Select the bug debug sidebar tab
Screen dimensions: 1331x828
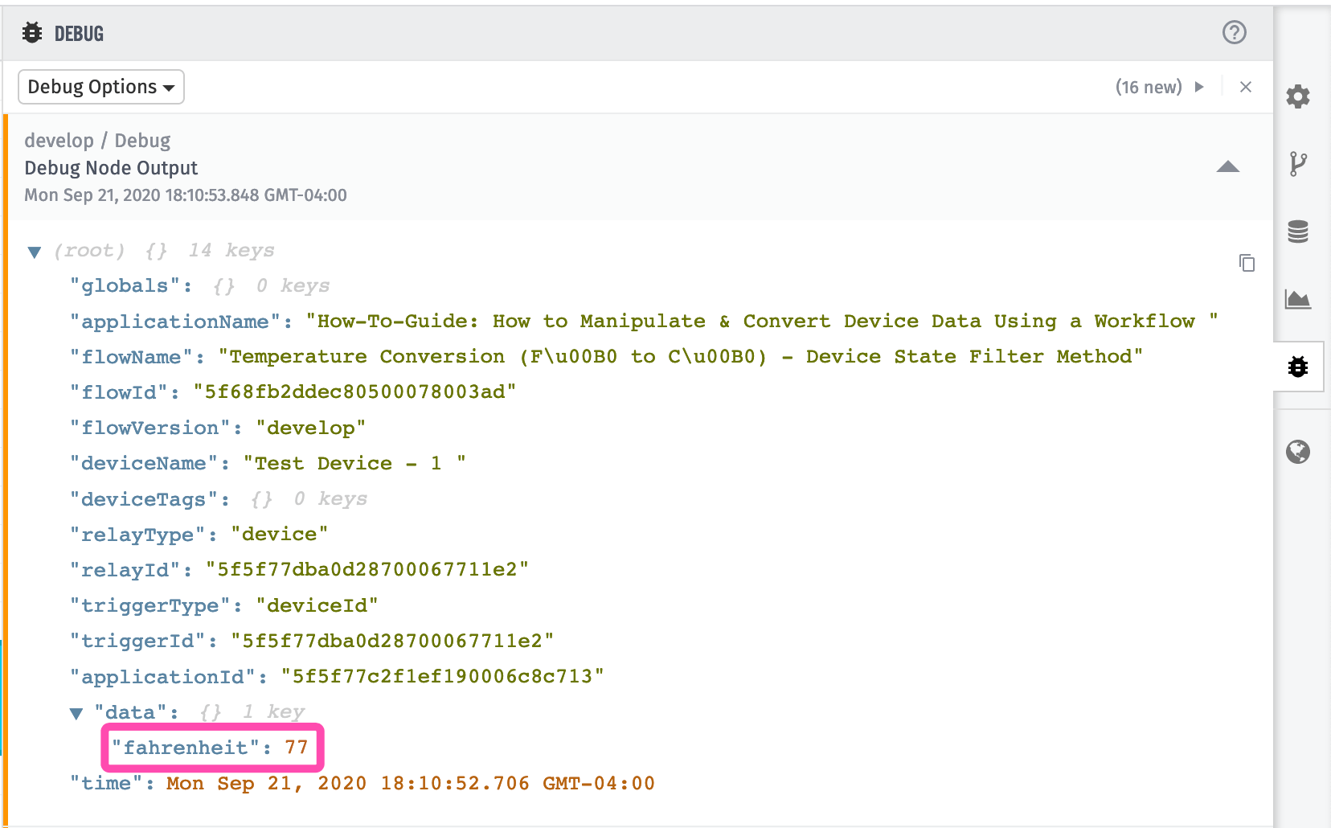pyautogui.click(x=1298, y=367)
